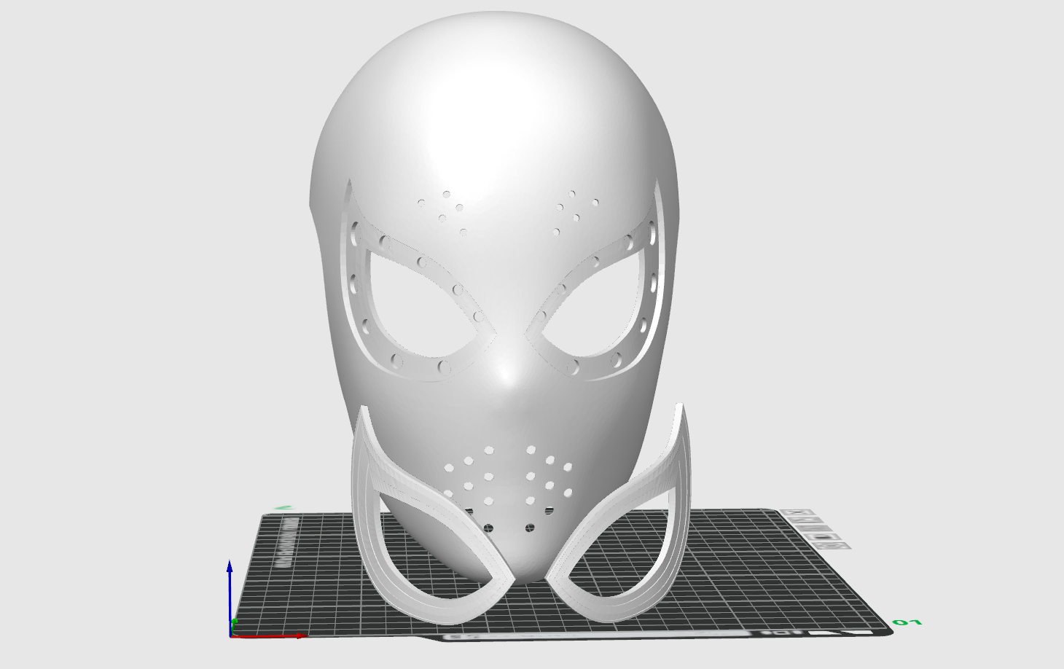Click the right forehead hole cluster
1064x669 pixels.
(x=572, y=211)
